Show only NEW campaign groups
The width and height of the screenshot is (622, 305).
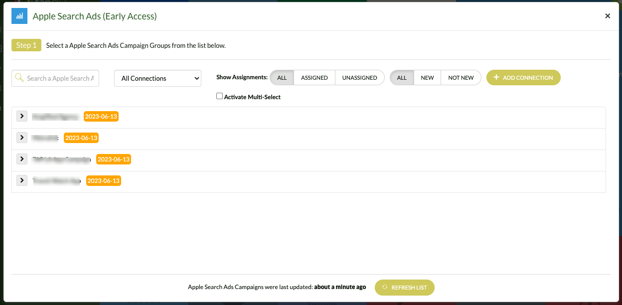[x=427, y=78]
